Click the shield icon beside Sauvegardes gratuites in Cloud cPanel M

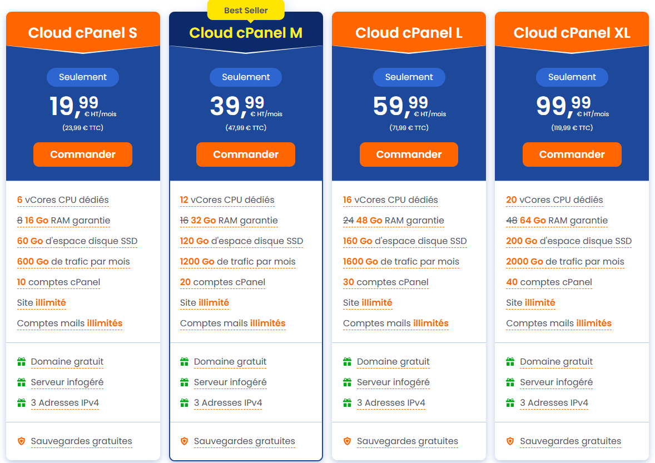185,441
